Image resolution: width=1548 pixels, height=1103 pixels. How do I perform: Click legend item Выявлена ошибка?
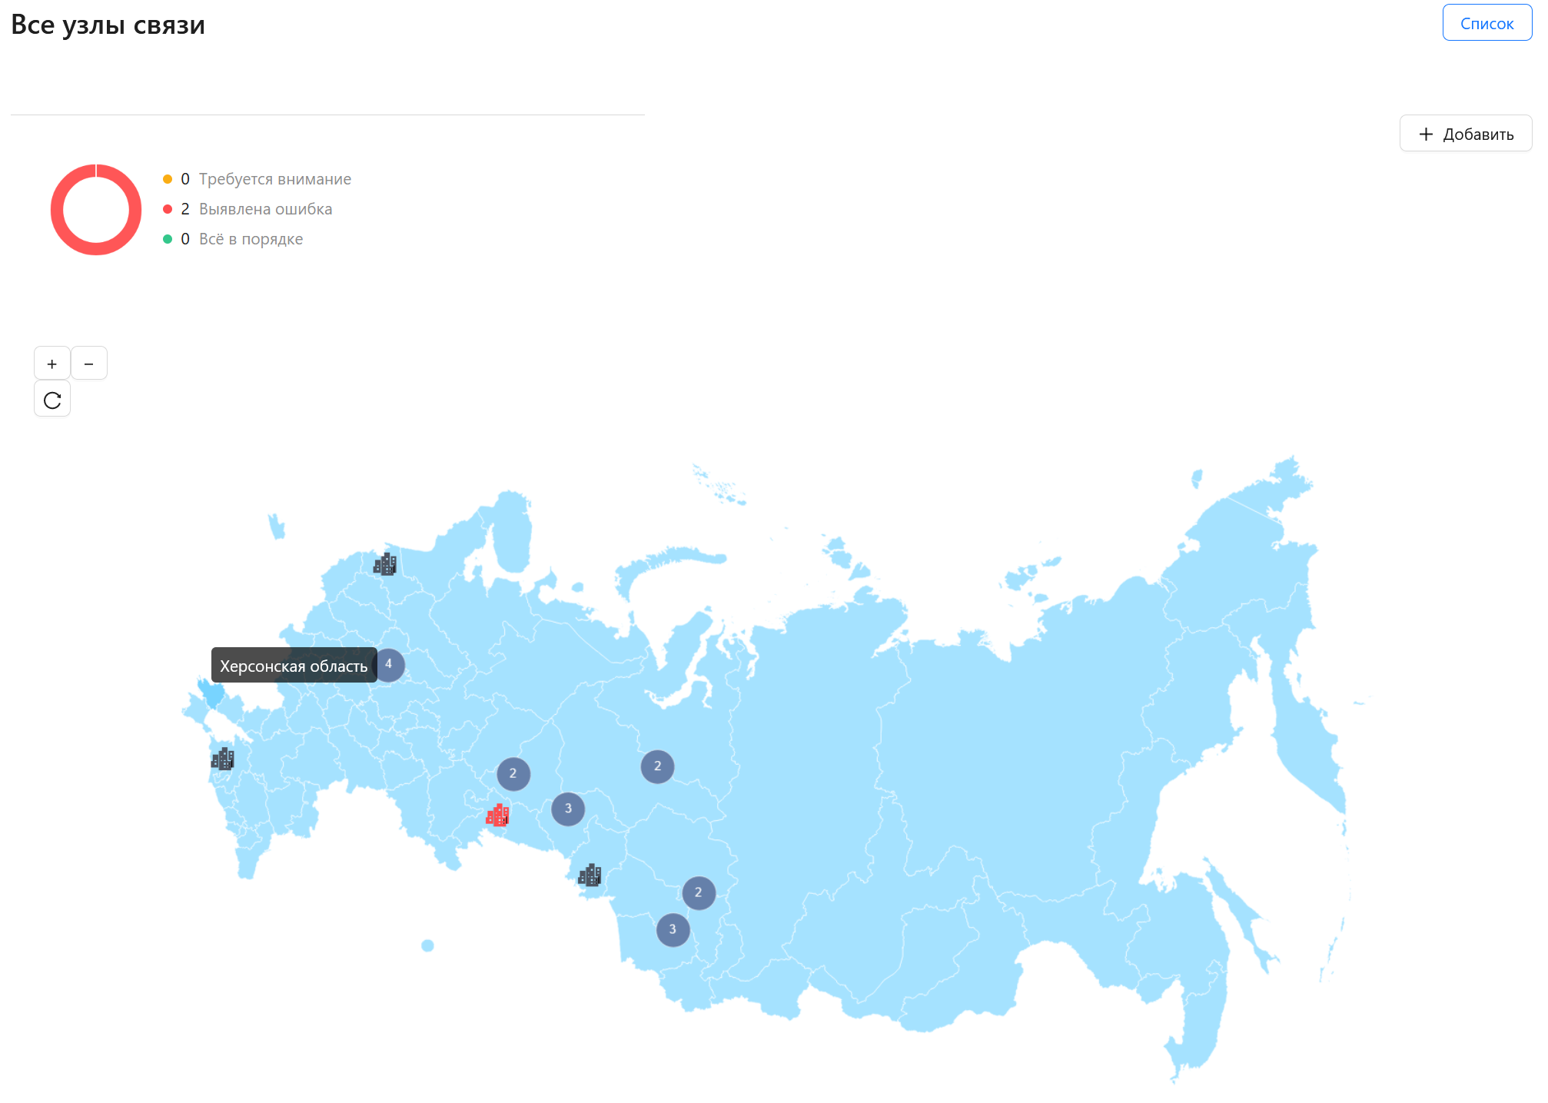265,209
